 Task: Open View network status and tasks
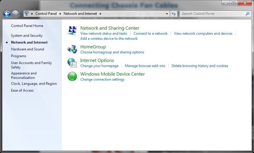tap(104, 34)
